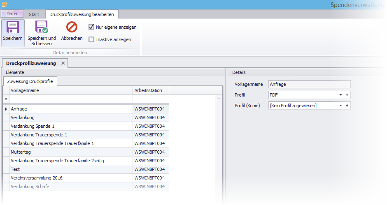Close the Druckprofilzuweisung document tab
Image resolution: width=387 pixels, height=205 pixels.
click(x=63, y=63)
